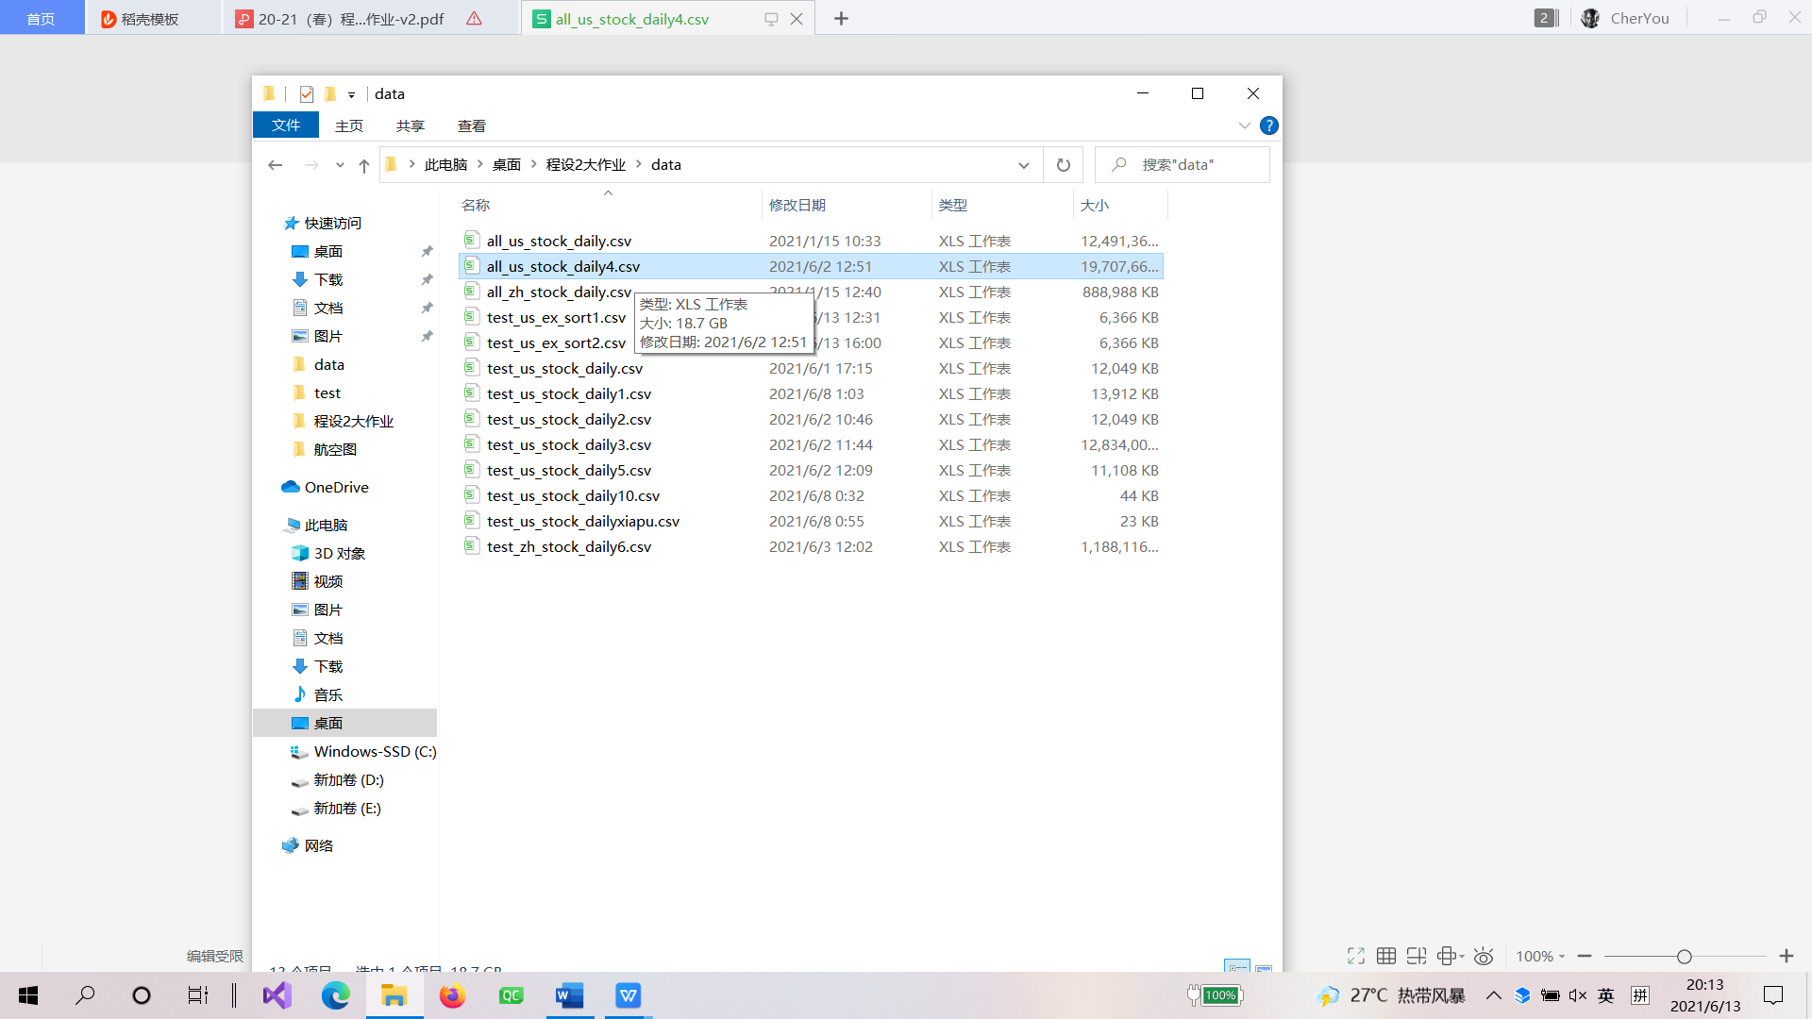Open the 100% zoom level dropdown
This screenshot has height=1019, width=1812.
(x=1540, y=956)
